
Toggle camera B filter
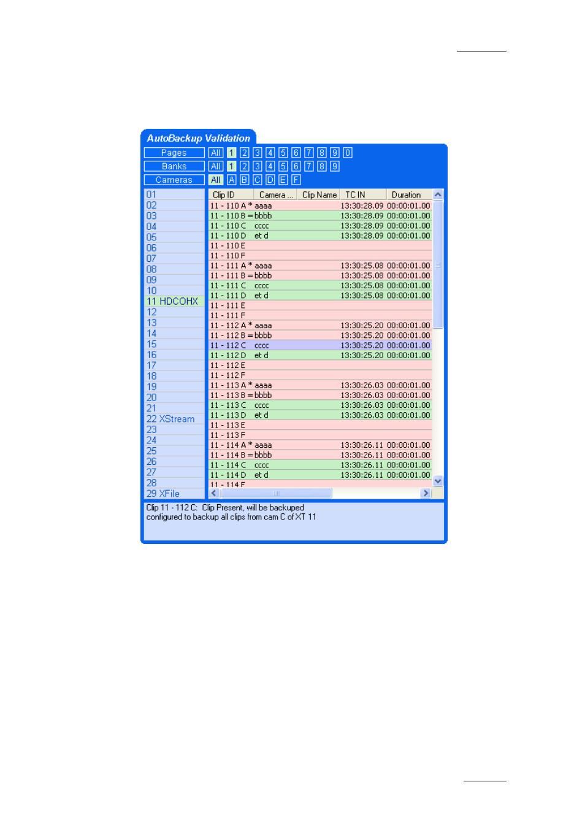244,180
